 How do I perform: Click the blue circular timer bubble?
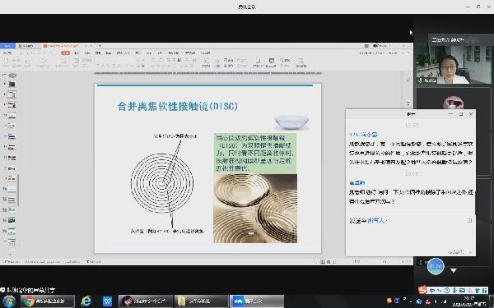(436, 266)
